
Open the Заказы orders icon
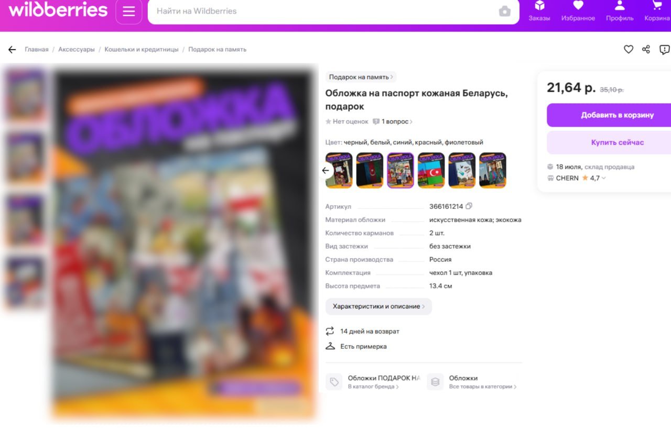point(539,11)
